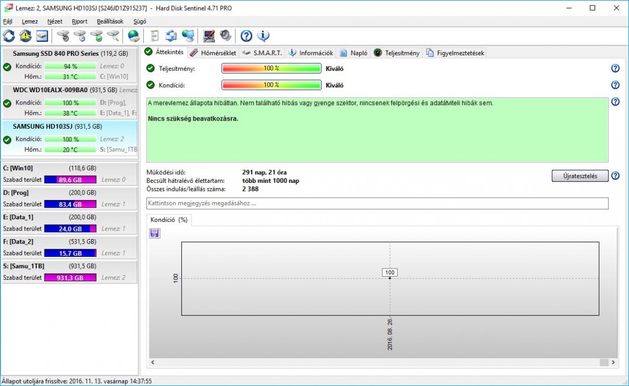Select the D: [Prog] partition
Viewport: 629px width, 386px height.
click(70, 198)
